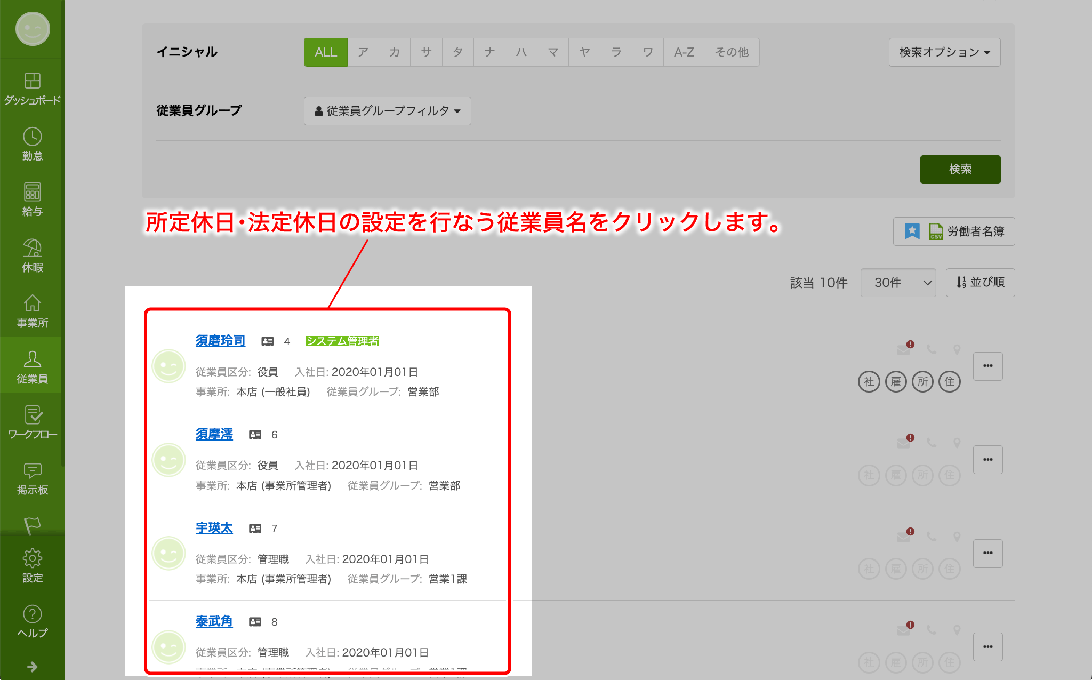Click the avatar of 宇瑛太
This screenshot has height=680, width=1092.
pyautogui.click(x=168, y=554)
